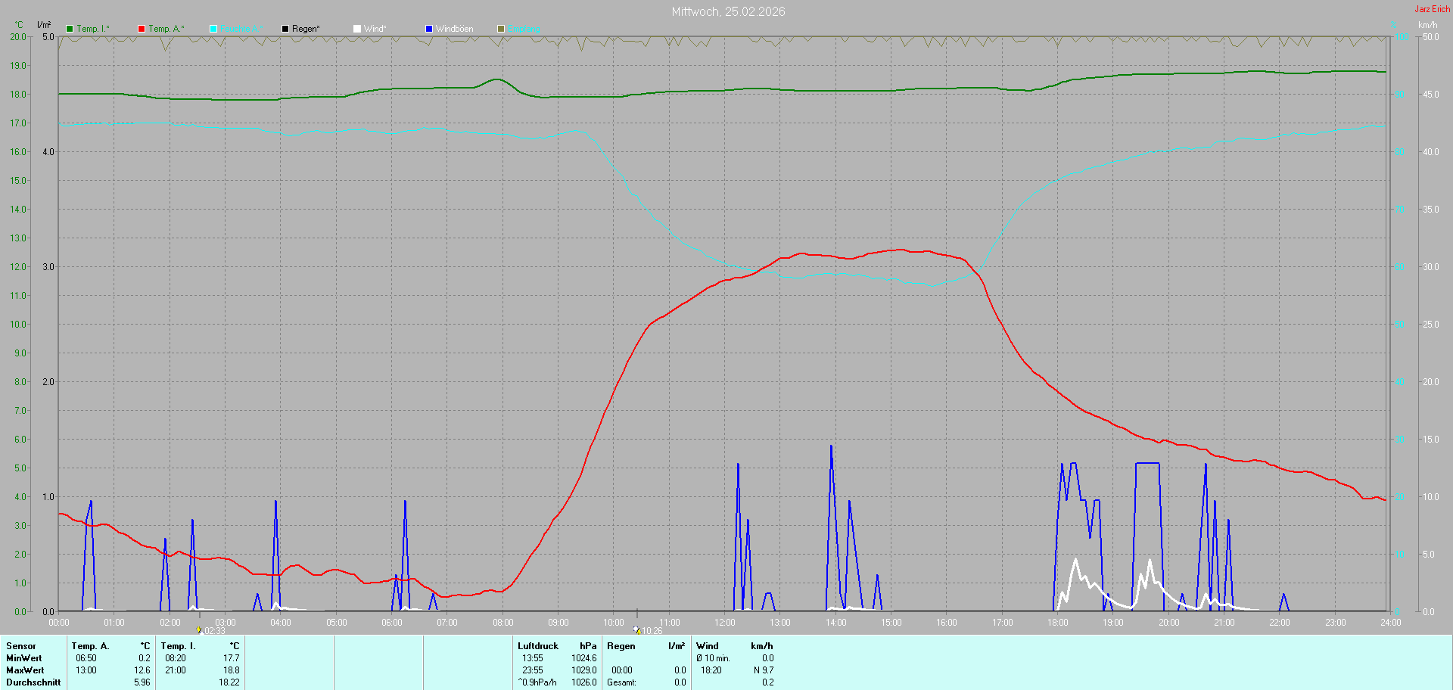Click the 09:00 time axis label

point(558,623)
